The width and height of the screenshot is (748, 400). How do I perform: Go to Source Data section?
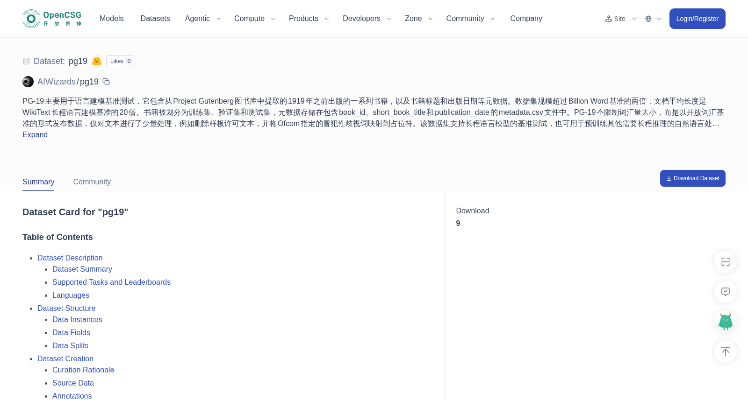73,383
